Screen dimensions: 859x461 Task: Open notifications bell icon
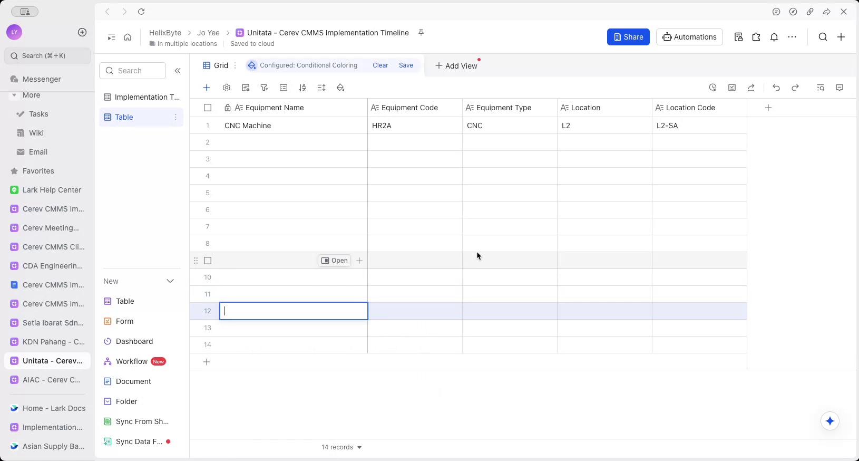774,37
